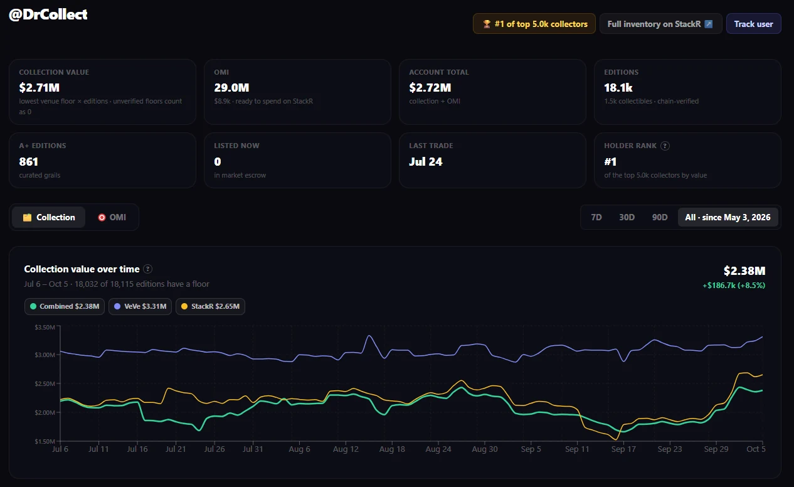Viewport: 794px width, 487px height.
Task: Click the Holder Rank #1 value
Action: click(610, 161)
